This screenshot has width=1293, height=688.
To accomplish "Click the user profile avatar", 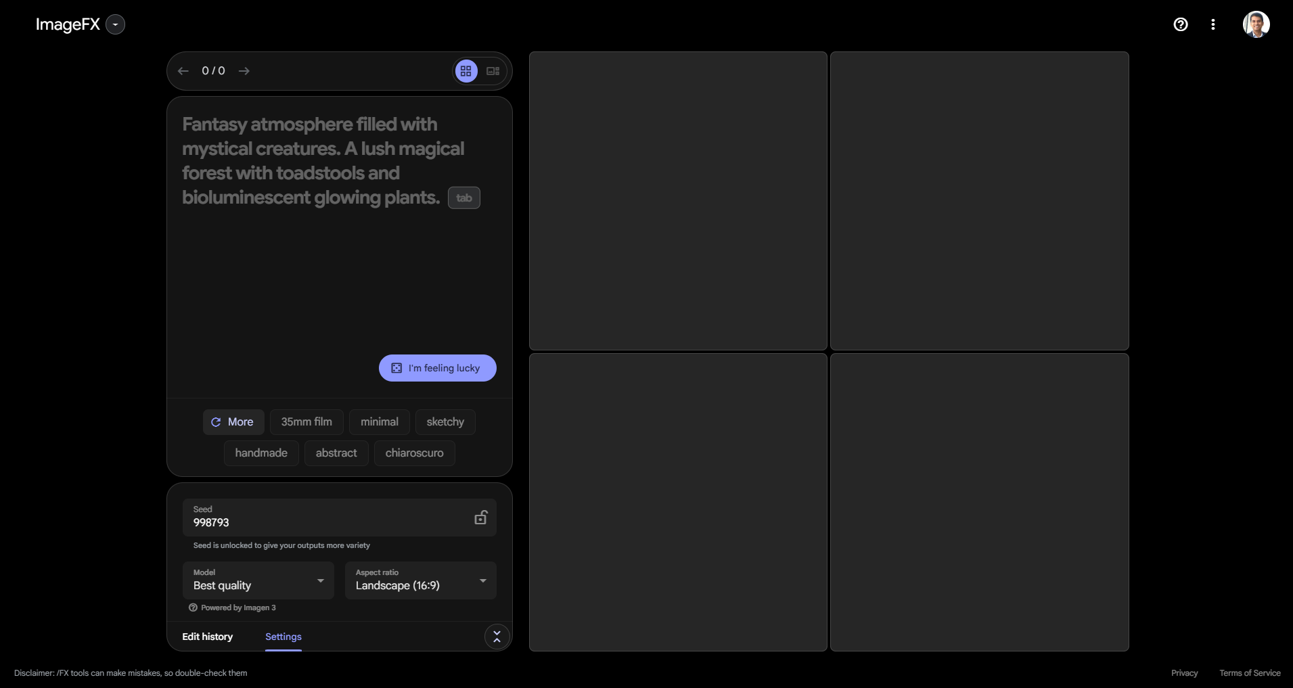I will point(1256,24).
